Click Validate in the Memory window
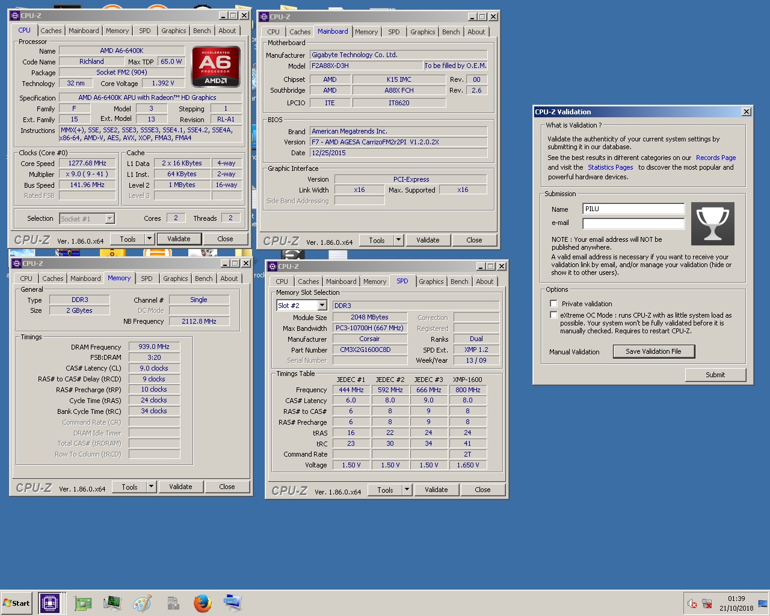 click(180, 487)
